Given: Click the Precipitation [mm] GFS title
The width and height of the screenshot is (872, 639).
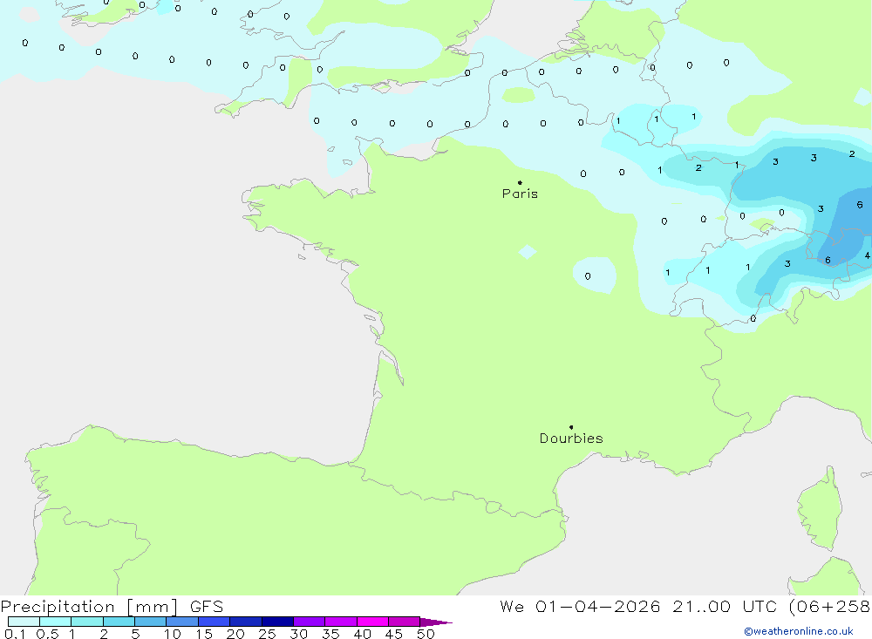Looking at the screenshot, I should pyautogui.click(x=112, y=606).
